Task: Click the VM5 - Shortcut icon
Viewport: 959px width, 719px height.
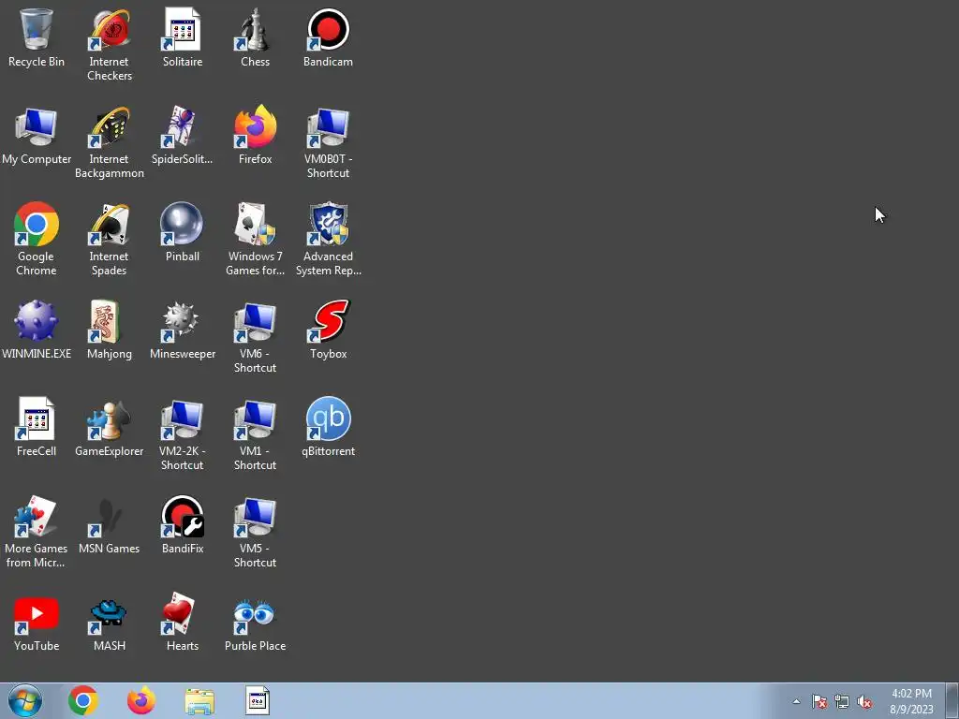Action: [255, 532]
